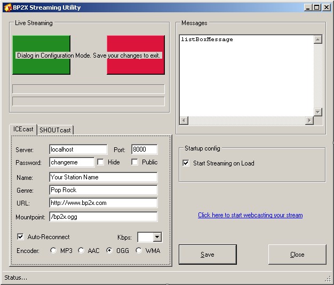Select the listBoxMessage entry in Messages

coord(207,39)
